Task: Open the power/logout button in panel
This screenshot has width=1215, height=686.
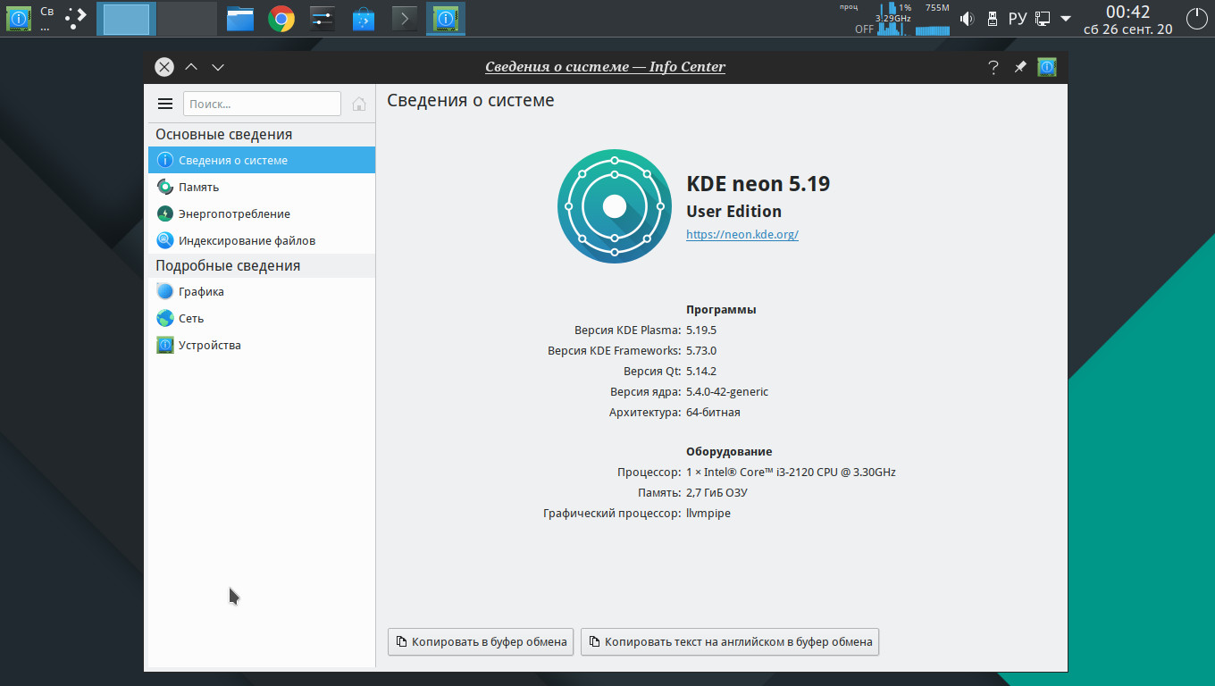Action: click(1196, 19)
